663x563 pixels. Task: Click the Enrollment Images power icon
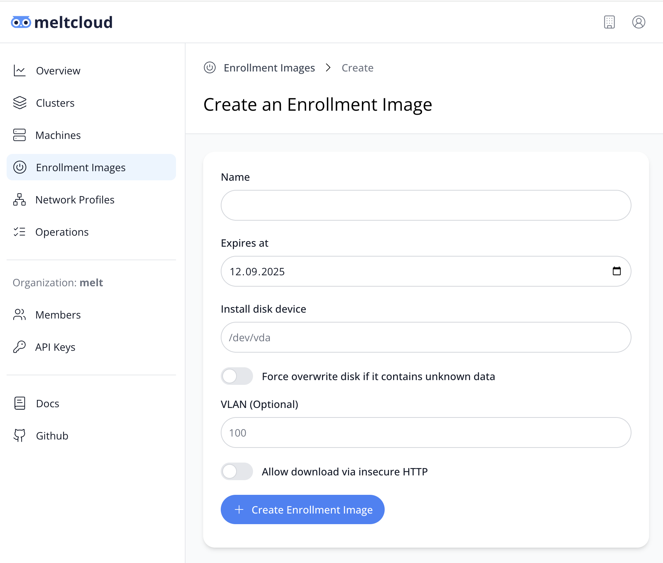click(x=19, y=167)
